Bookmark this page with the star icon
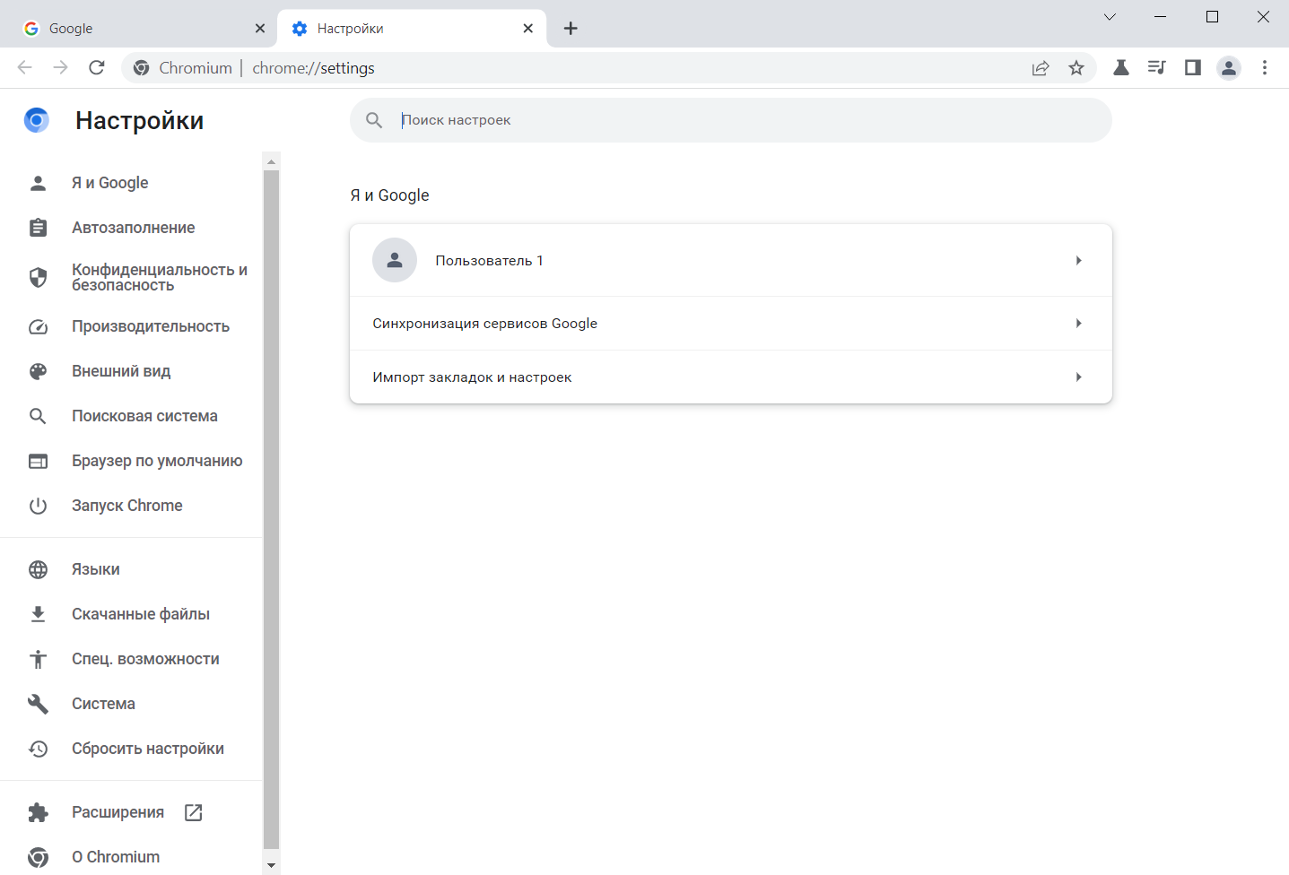The width and height of the screenshot is (1289, 875). coord(1076,68)
